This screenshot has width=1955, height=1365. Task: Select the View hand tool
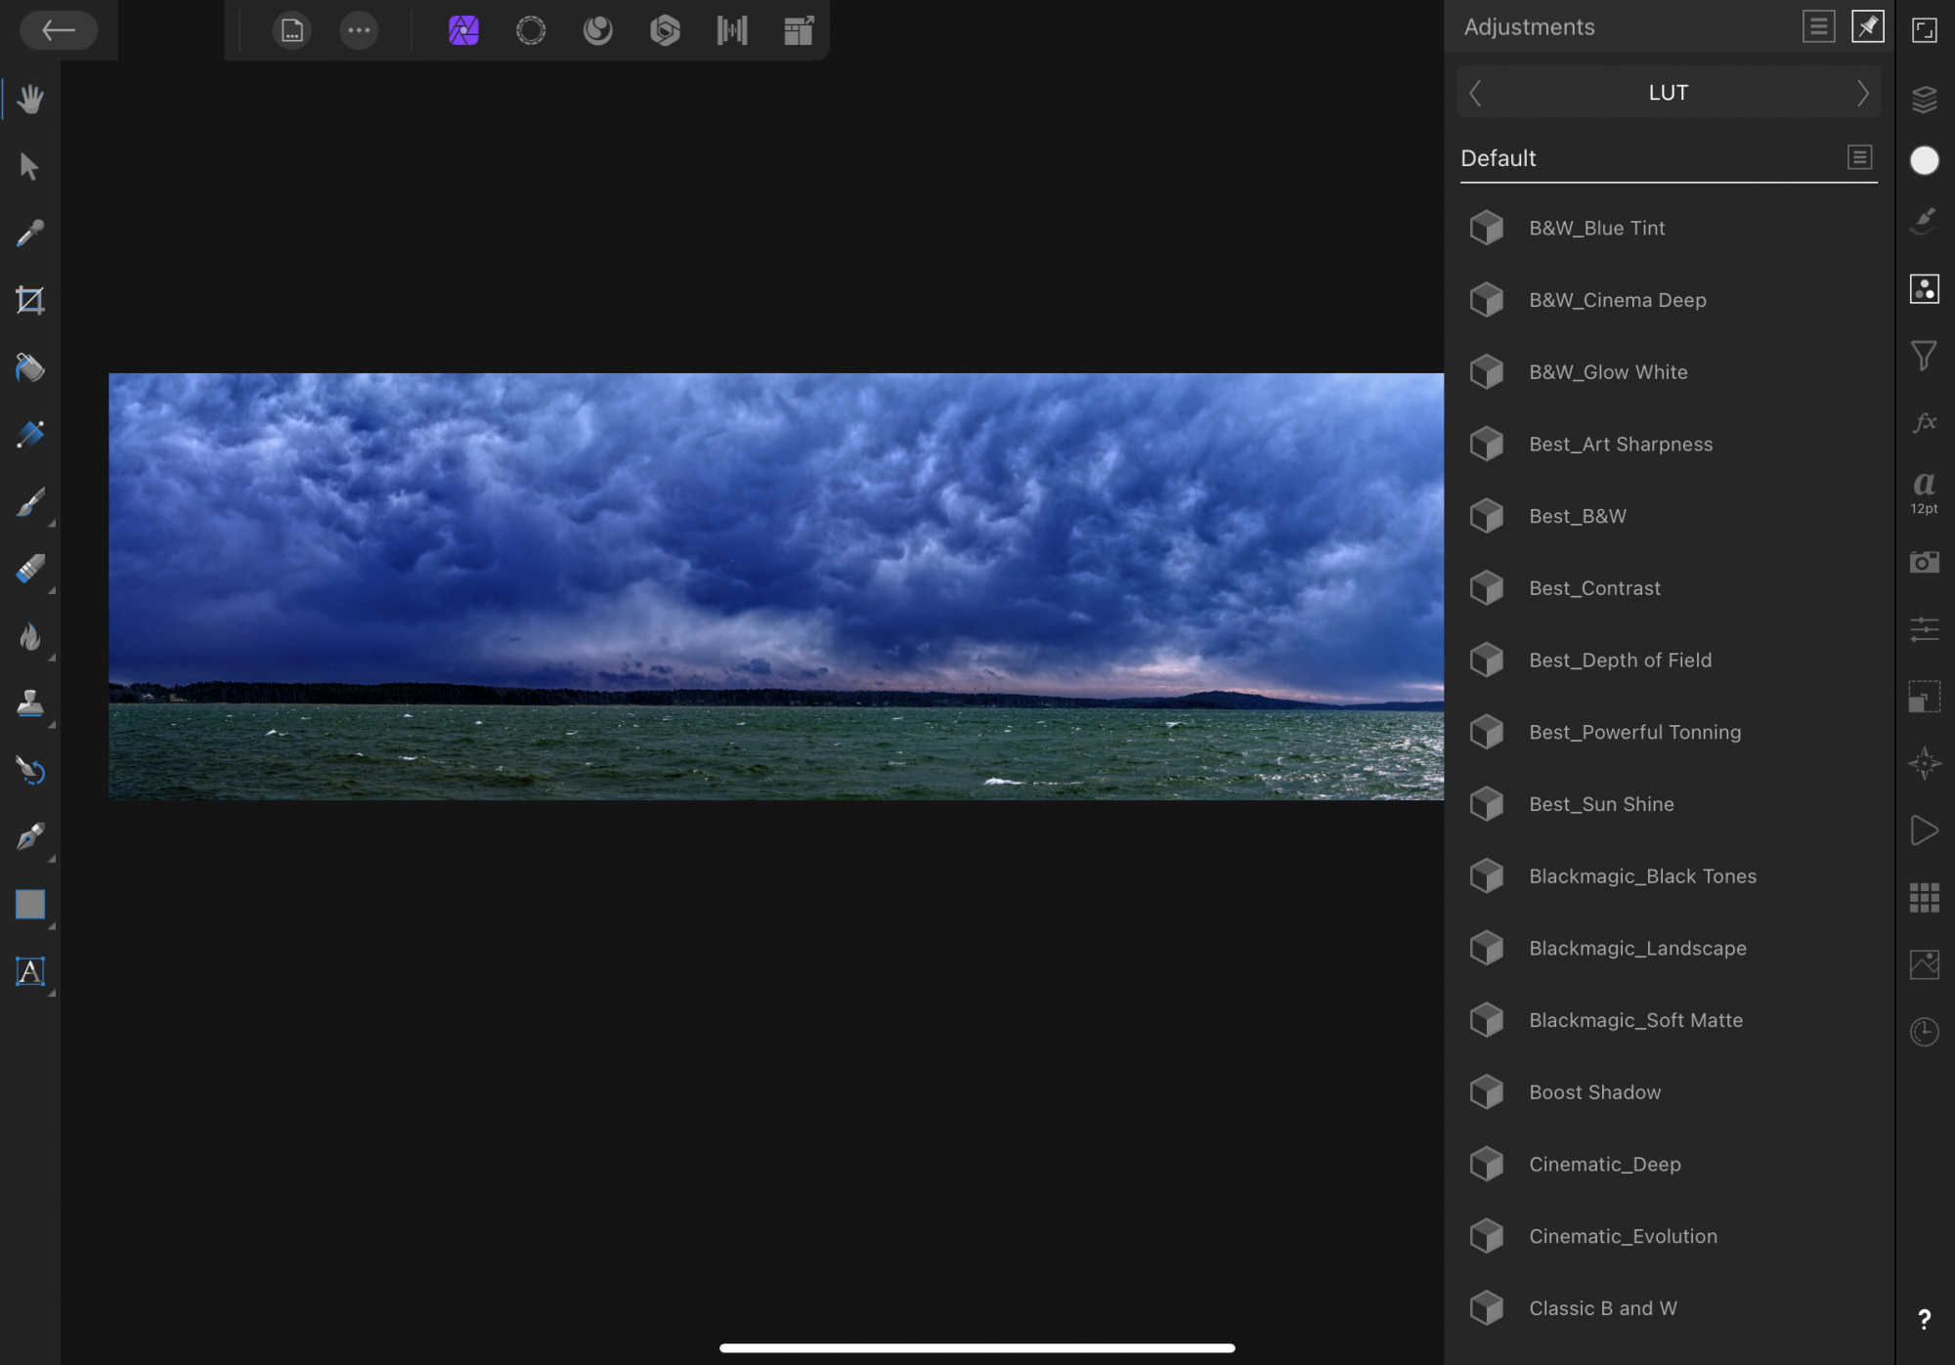[30, 99]
